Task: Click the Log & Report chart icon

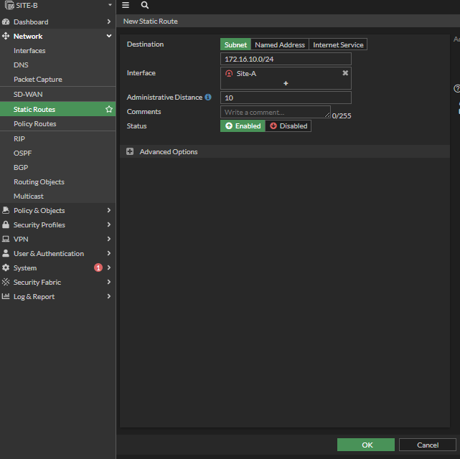Action: (x=6, y=297)
